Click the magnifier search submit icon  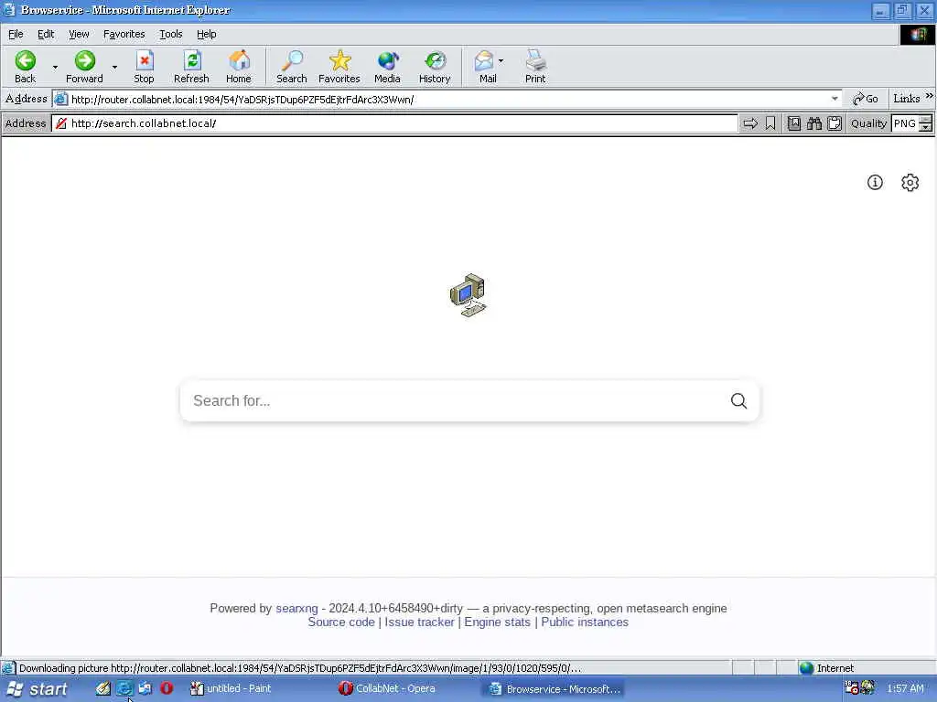(x=738, y=401)
